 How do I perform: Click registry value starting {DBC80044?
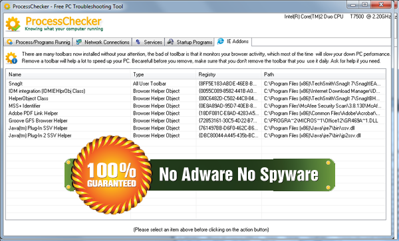tap(228, 135)
